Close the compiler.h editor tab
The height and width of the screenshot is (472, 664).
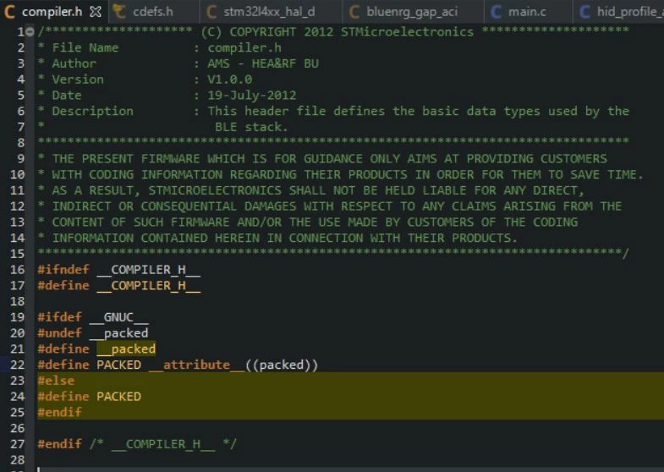96,12
